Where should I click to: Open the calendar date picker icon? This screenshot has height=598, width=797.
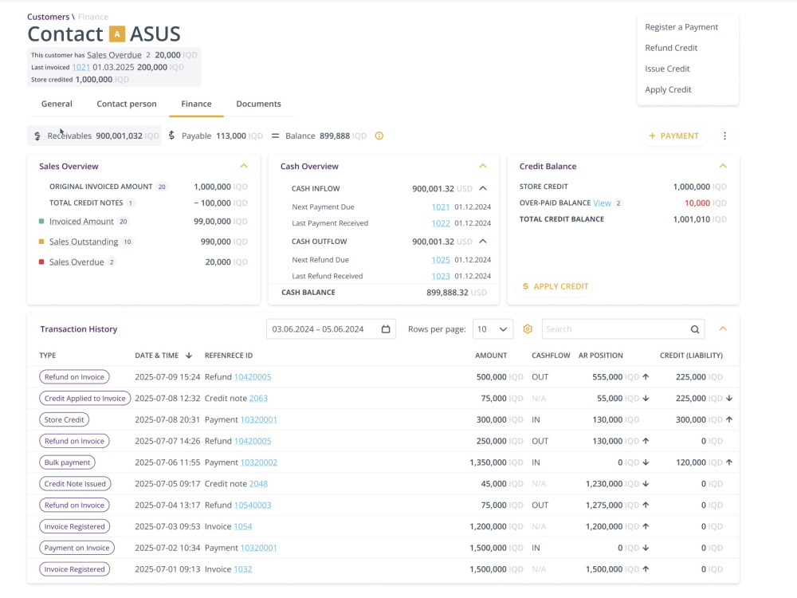(386, 329)
